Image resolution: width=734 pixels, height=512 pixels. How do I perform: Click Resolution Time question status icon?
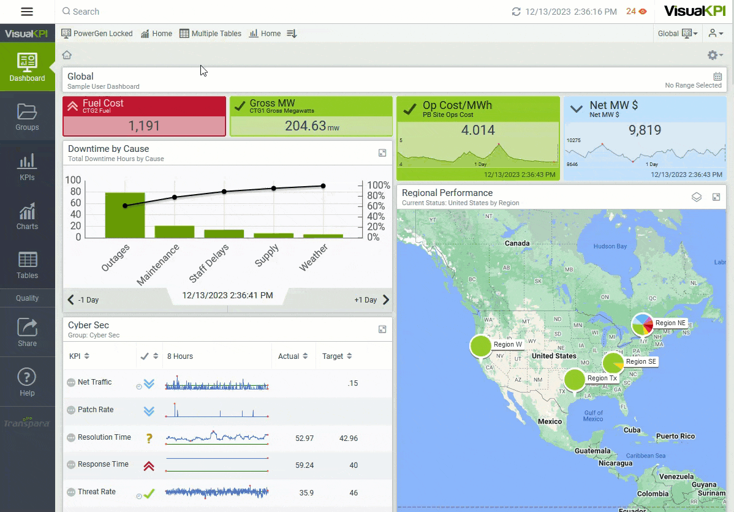[x=149, y=438]
